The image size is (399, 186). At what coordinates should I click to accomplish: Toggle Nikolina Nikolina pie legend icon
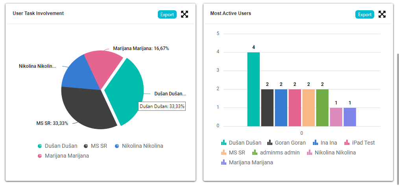point(117,146)
